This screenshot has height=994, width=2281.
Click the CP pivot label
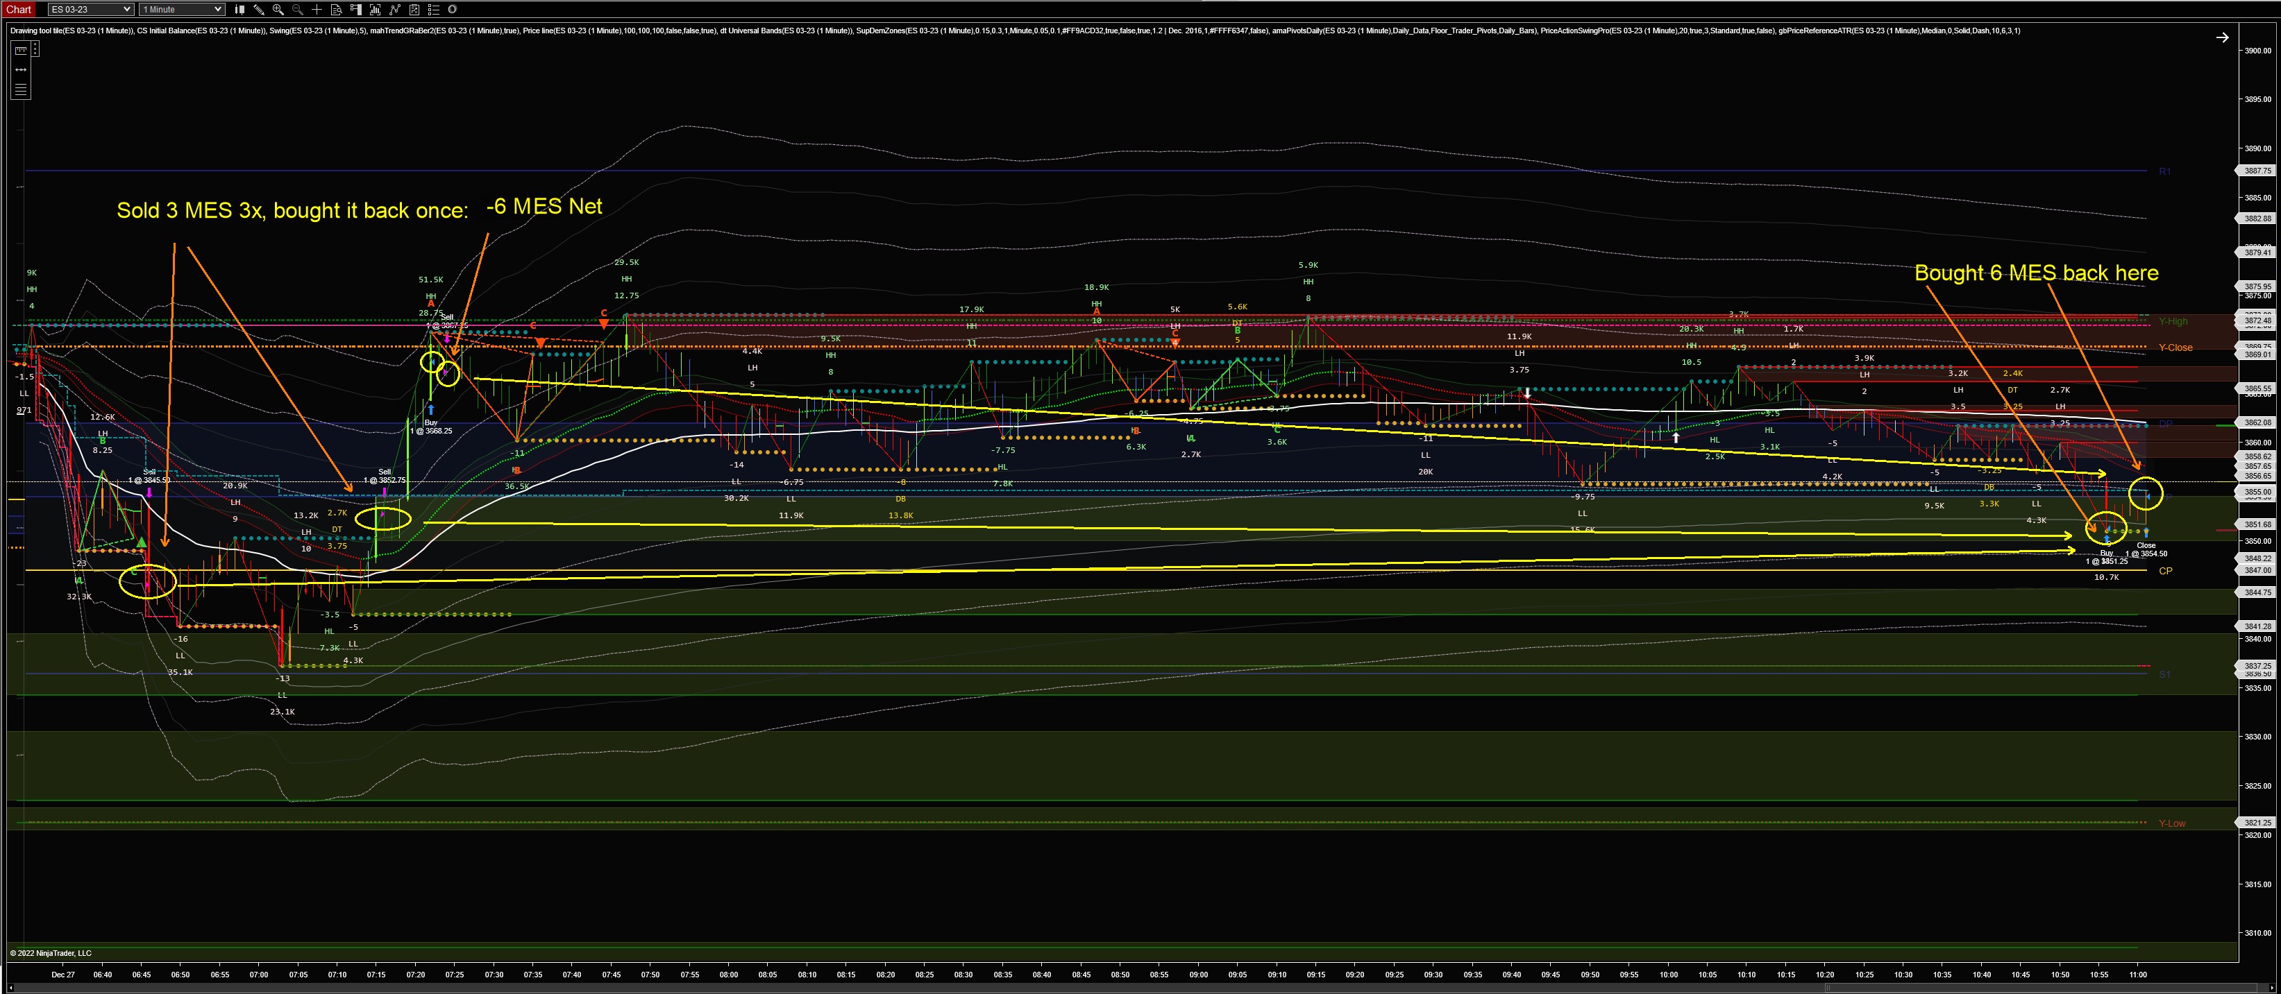point(2165,571)
